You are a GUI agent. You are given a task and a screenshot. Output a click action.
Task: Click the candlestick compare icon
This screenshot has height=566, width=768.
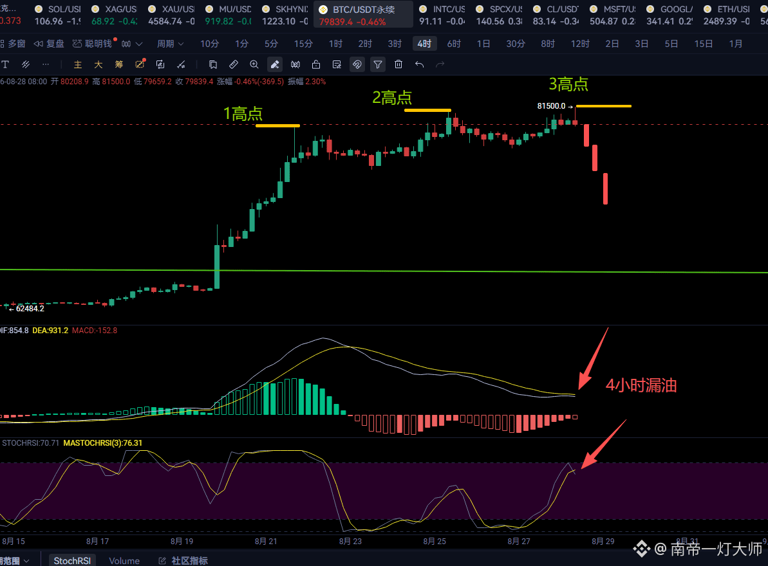(x=295, y=64)
